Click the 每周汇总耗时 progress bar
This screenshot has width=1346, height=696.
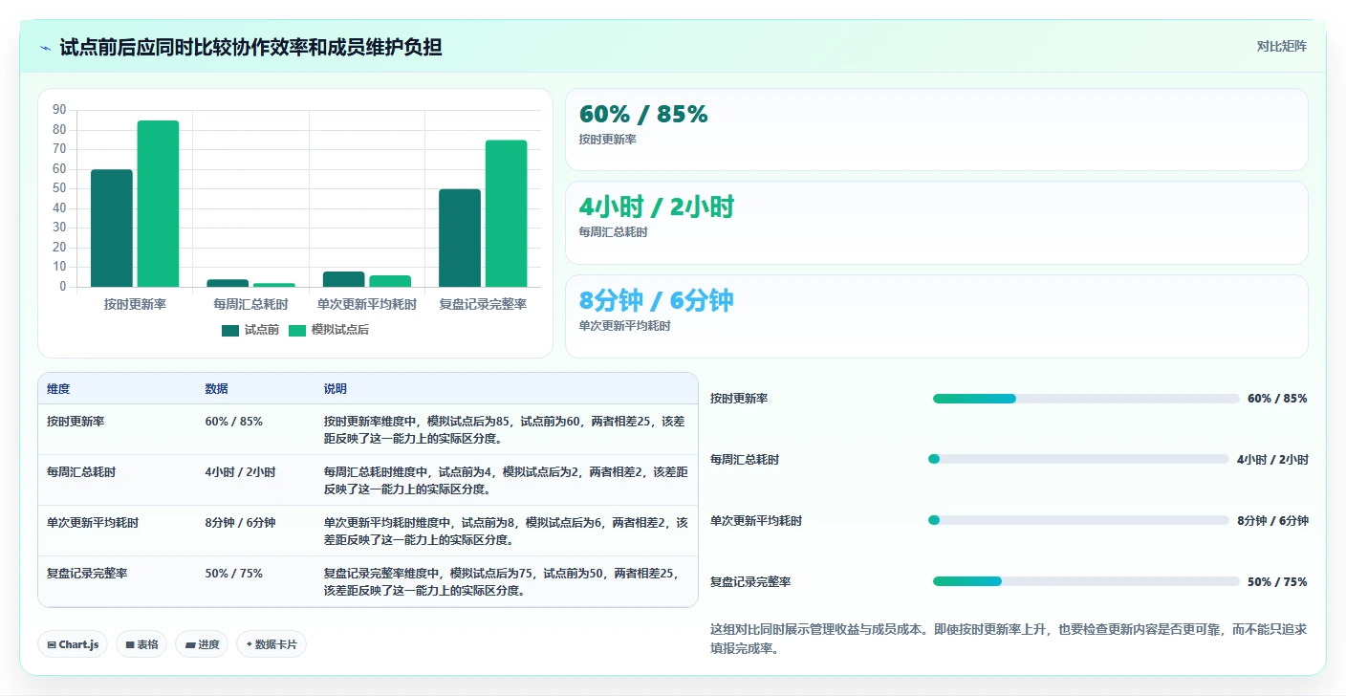click(x=1078, y=460)
